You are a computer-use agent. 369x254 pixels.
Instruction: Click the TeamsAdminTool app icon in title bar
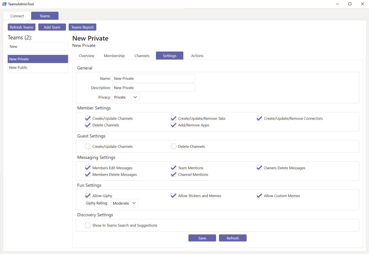coord(4,4)
